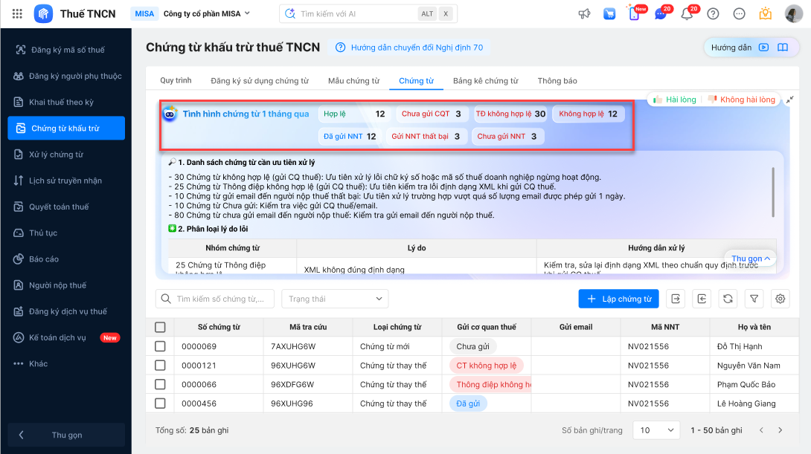This screenshot has width=811, height=454.
Task: Focus the Tìm kiếm số chứng từ search field
Action: (214, 299)
